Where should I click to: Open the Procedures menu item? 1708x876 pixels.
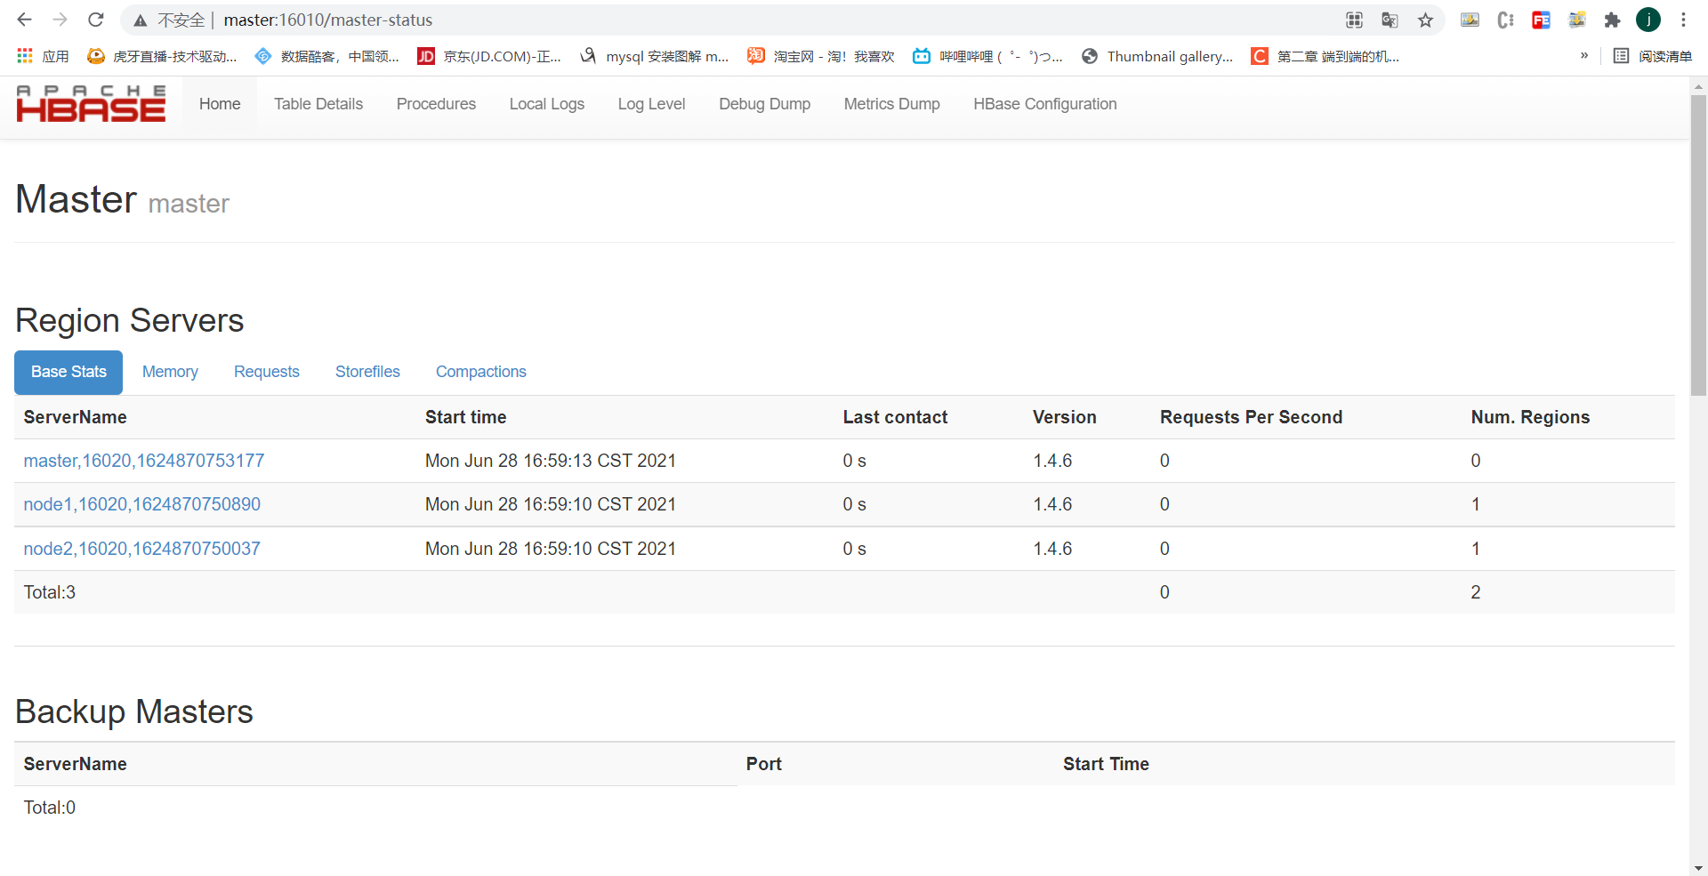coord(435,104)
